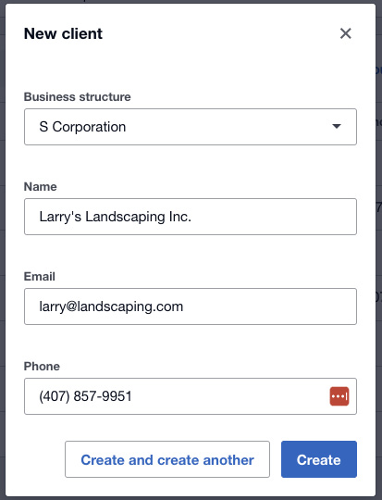Click the red password manager icon
The image size is (382, 500).
(339, 396)
